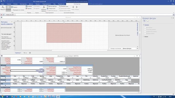Click Удалить in the Разделы group
Viewport: 175px width, 98px height.
click(x=29, y=8)
